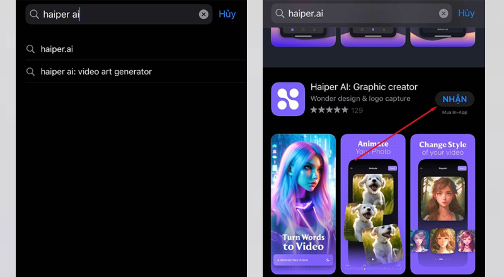
Task: Focus the 'haiper ai' search input field
Action: (119, 14)
